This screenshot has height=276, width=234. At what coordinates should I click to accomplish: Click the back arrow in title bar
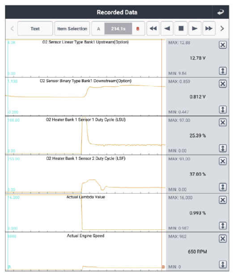(x=221, y=12)
